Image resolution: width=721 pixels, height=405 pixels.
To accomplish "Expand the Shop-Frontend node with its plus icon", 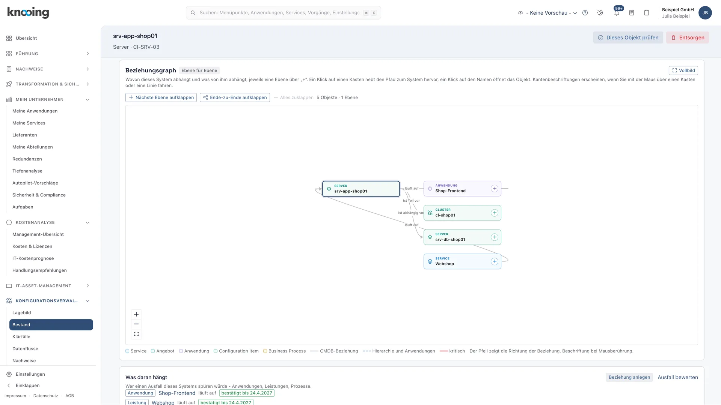I will [495, 189].
